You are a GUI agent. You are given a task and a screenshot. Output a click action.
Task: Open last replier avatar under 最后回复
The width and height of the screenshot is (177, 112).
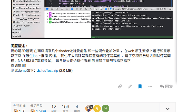[x=33, y=110]
